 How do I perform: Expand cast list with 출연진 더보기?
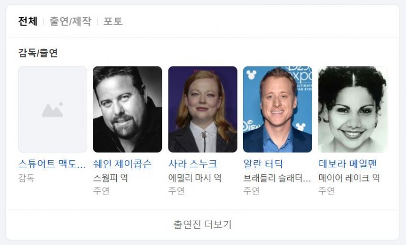click(202, 225)
